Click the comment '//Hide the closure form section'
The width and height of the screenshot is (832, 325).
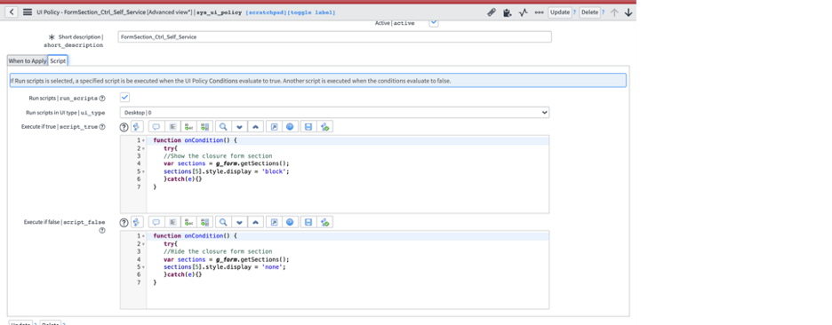pos(218,251)
